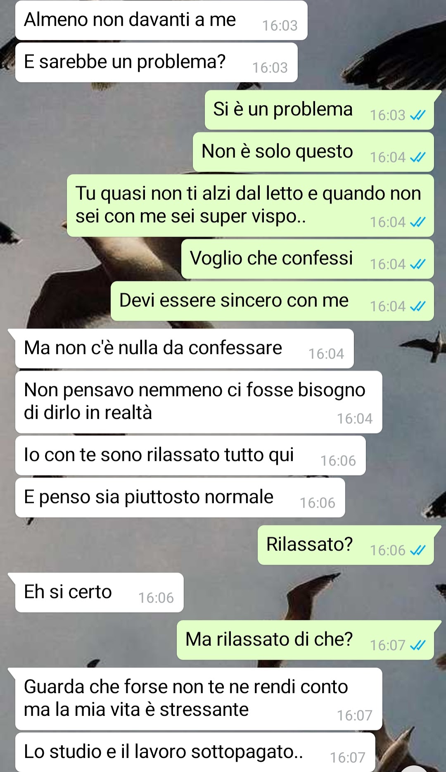Tap read receipt on "Ma rilassato di che?"
The width and height of the screenshot is (446, 772).
pos(418,646)
